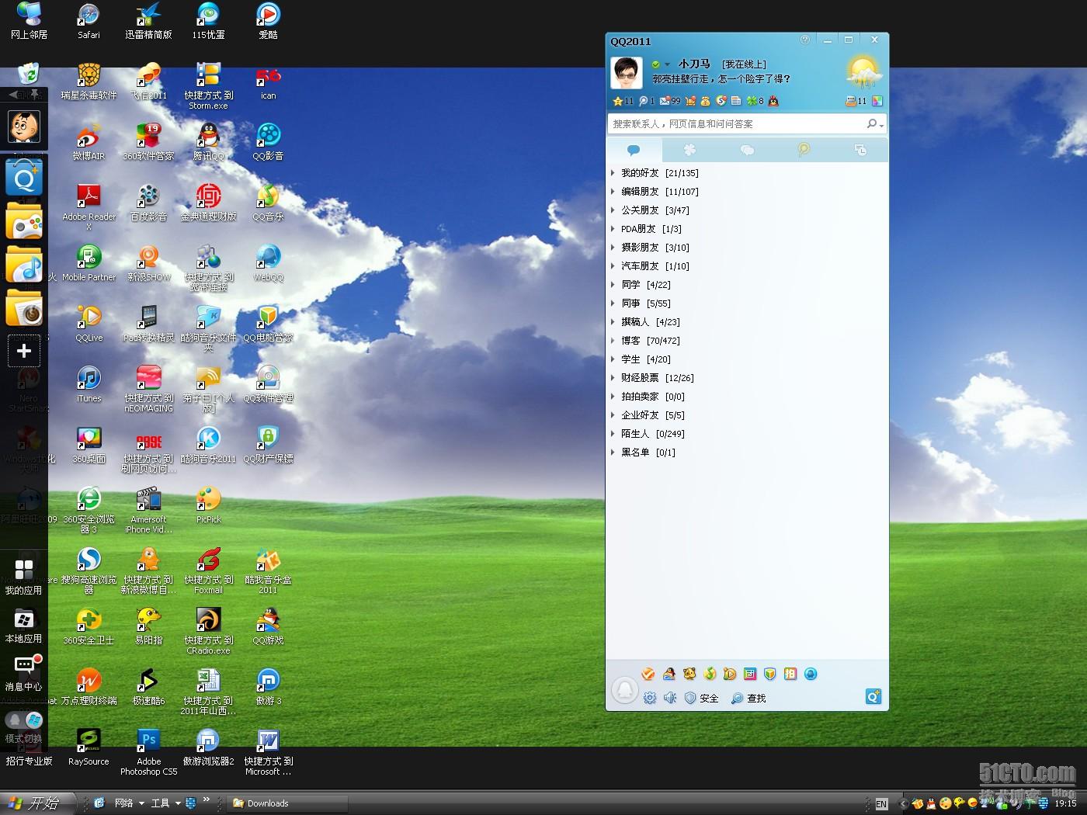This screenshot has height=815, width=1087.
Task: Expand the 我的好友 [21/135] group
Action: pyautogui.click(x=747, y=173)
